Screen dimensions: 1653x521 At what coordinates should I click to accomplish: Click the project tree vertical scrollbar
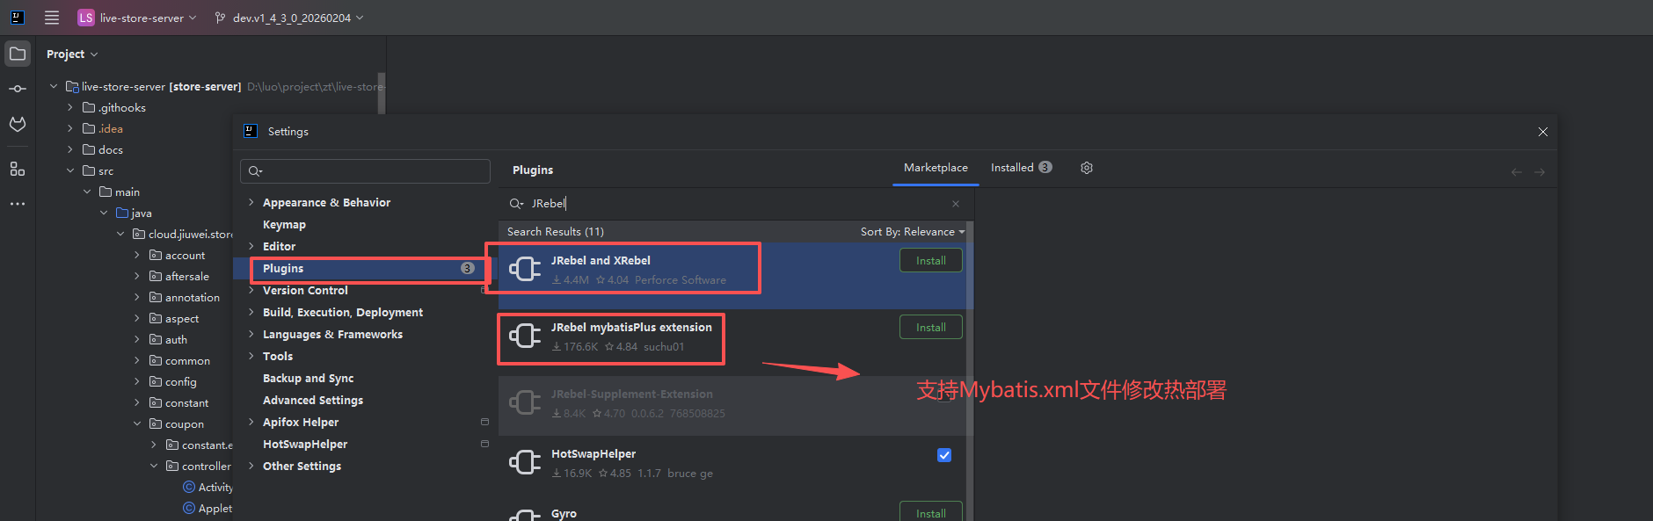382,93
